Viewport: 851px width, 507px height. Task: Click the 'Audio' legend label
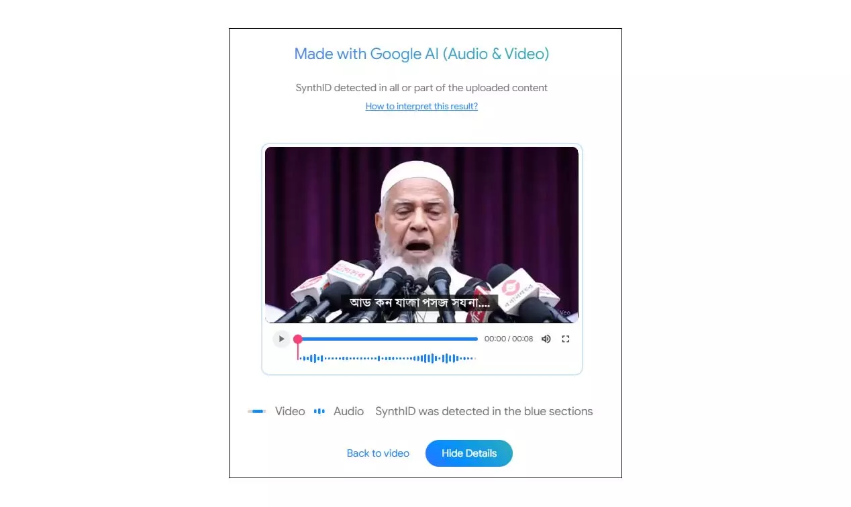pyautogui.click(x=349, y=411)
